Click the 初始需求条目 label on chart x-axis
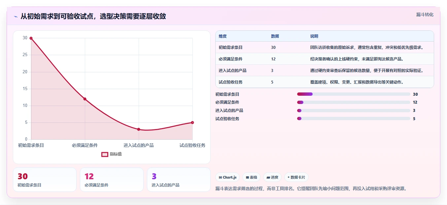This screenshot has height=205, width=447. point(31,145)
